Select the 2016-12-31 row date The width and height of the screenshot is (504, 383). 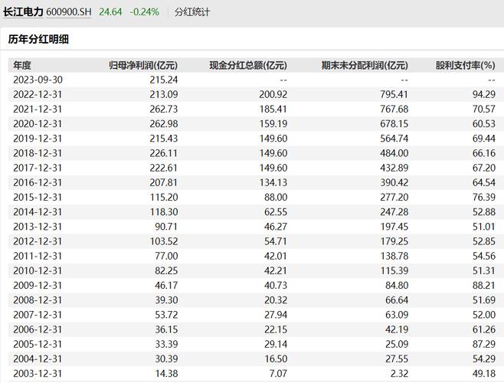tap(38, 182)
